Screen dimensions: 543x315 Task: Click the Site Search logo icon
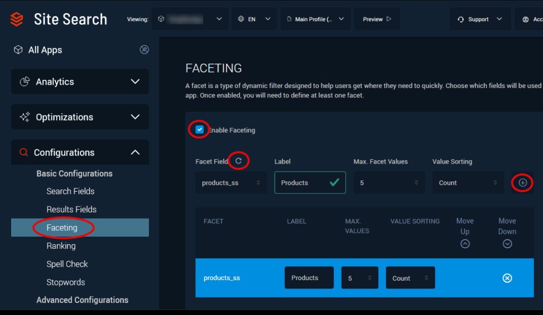[17, 19]
